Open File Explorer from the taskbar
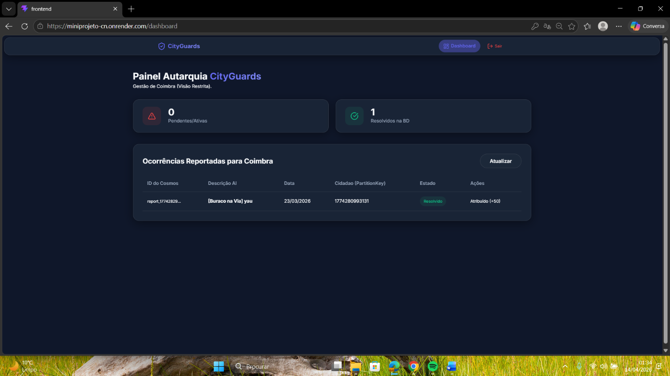This screenshot has width=670, height=376. click(x=356, y=366)
